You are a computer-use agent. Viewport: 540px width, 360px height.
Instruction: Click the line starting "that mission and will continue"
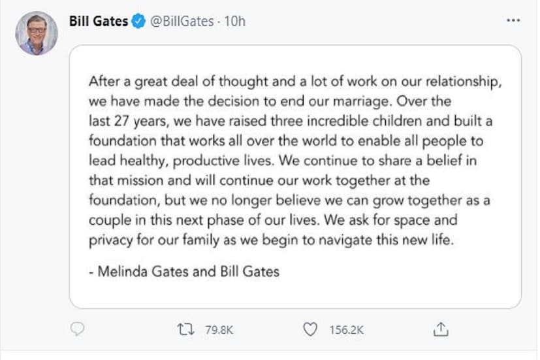[x=259, y=181]
